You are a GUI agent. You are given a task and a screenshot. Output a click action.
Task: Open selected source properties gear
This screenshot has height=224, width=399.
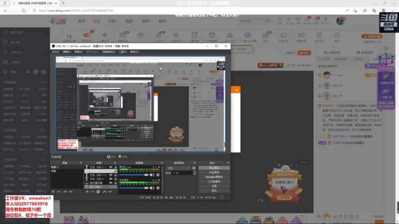[98, 192]
